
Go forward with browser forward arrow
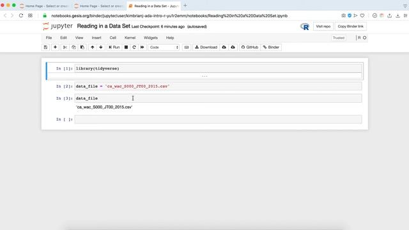tap(12, 15)
